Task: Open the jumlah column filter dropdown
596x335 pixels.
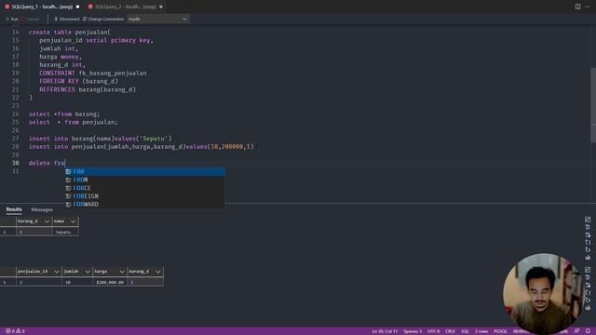Action: tap(88, 271)
